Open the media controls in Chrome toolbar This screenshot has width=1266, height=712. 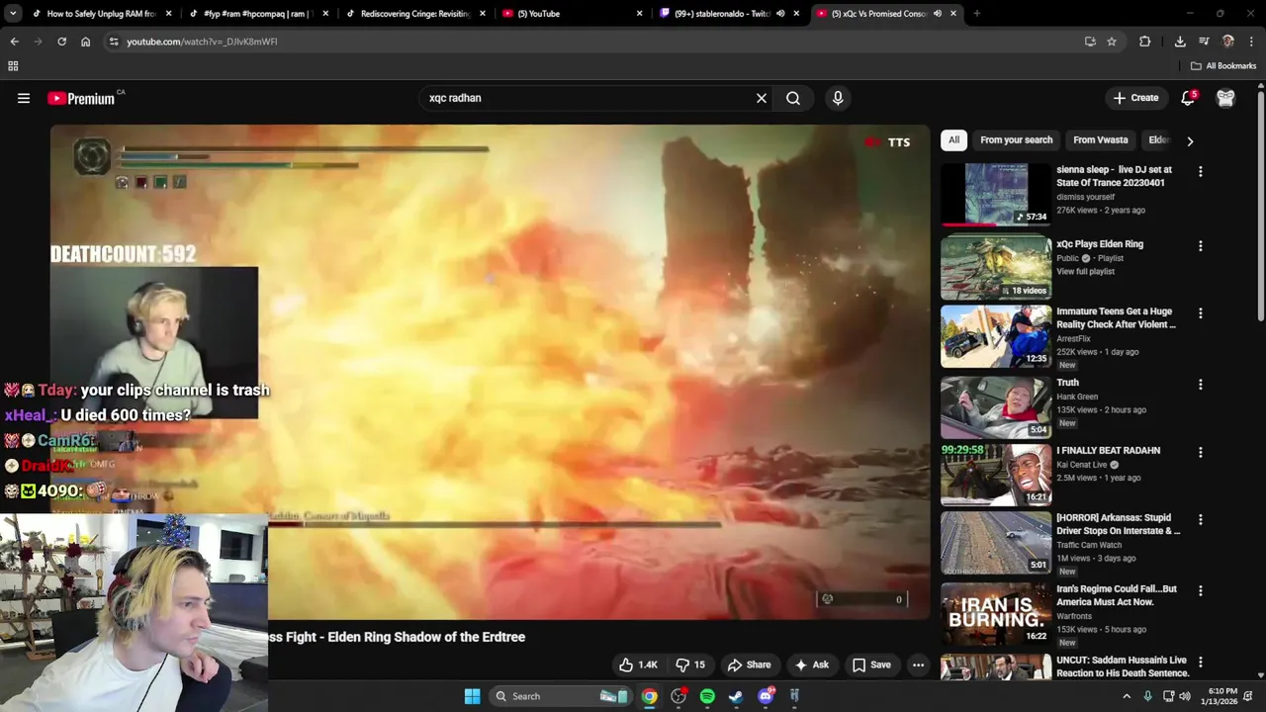(x=1204, y=42)
